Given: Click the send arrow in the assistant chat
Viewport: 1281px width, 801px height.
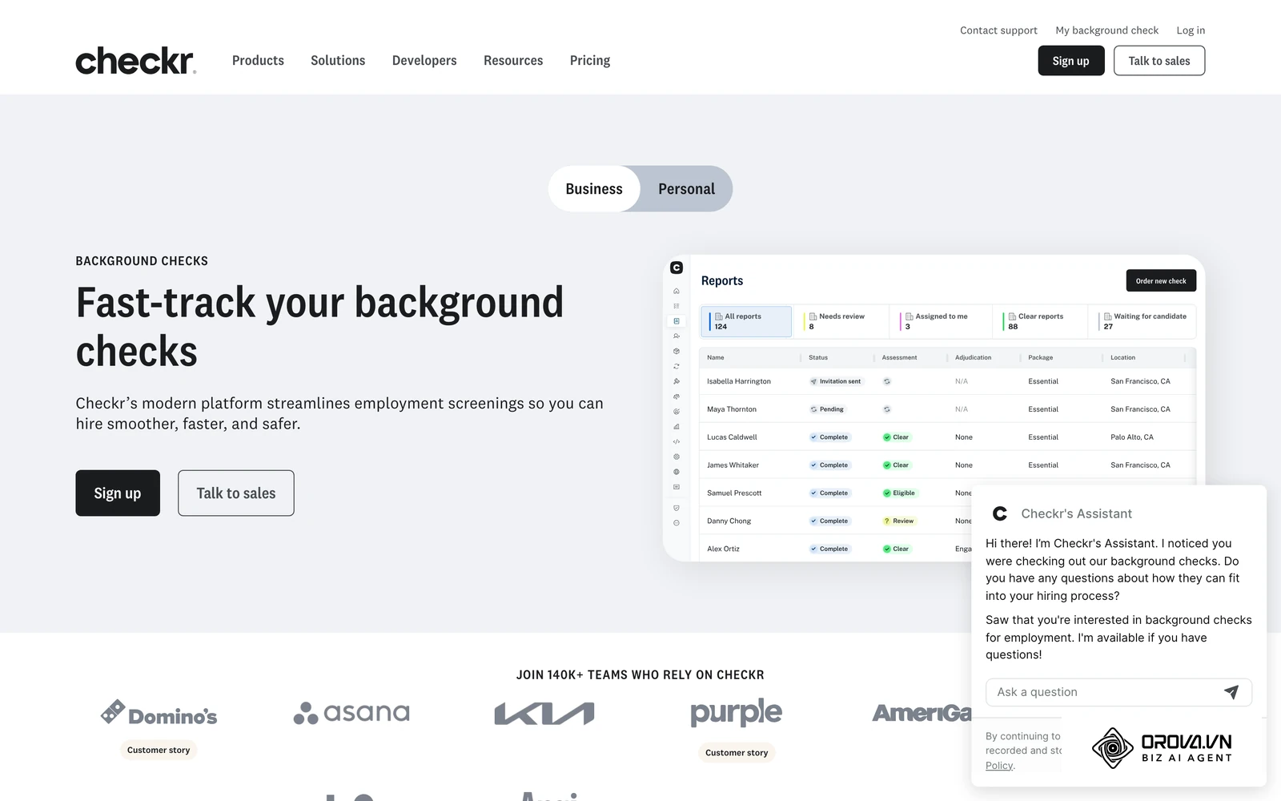Looking at the screenshot, I should [1231, 692].
